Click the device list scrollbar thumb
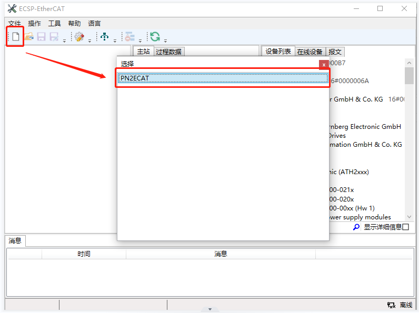 409,76
